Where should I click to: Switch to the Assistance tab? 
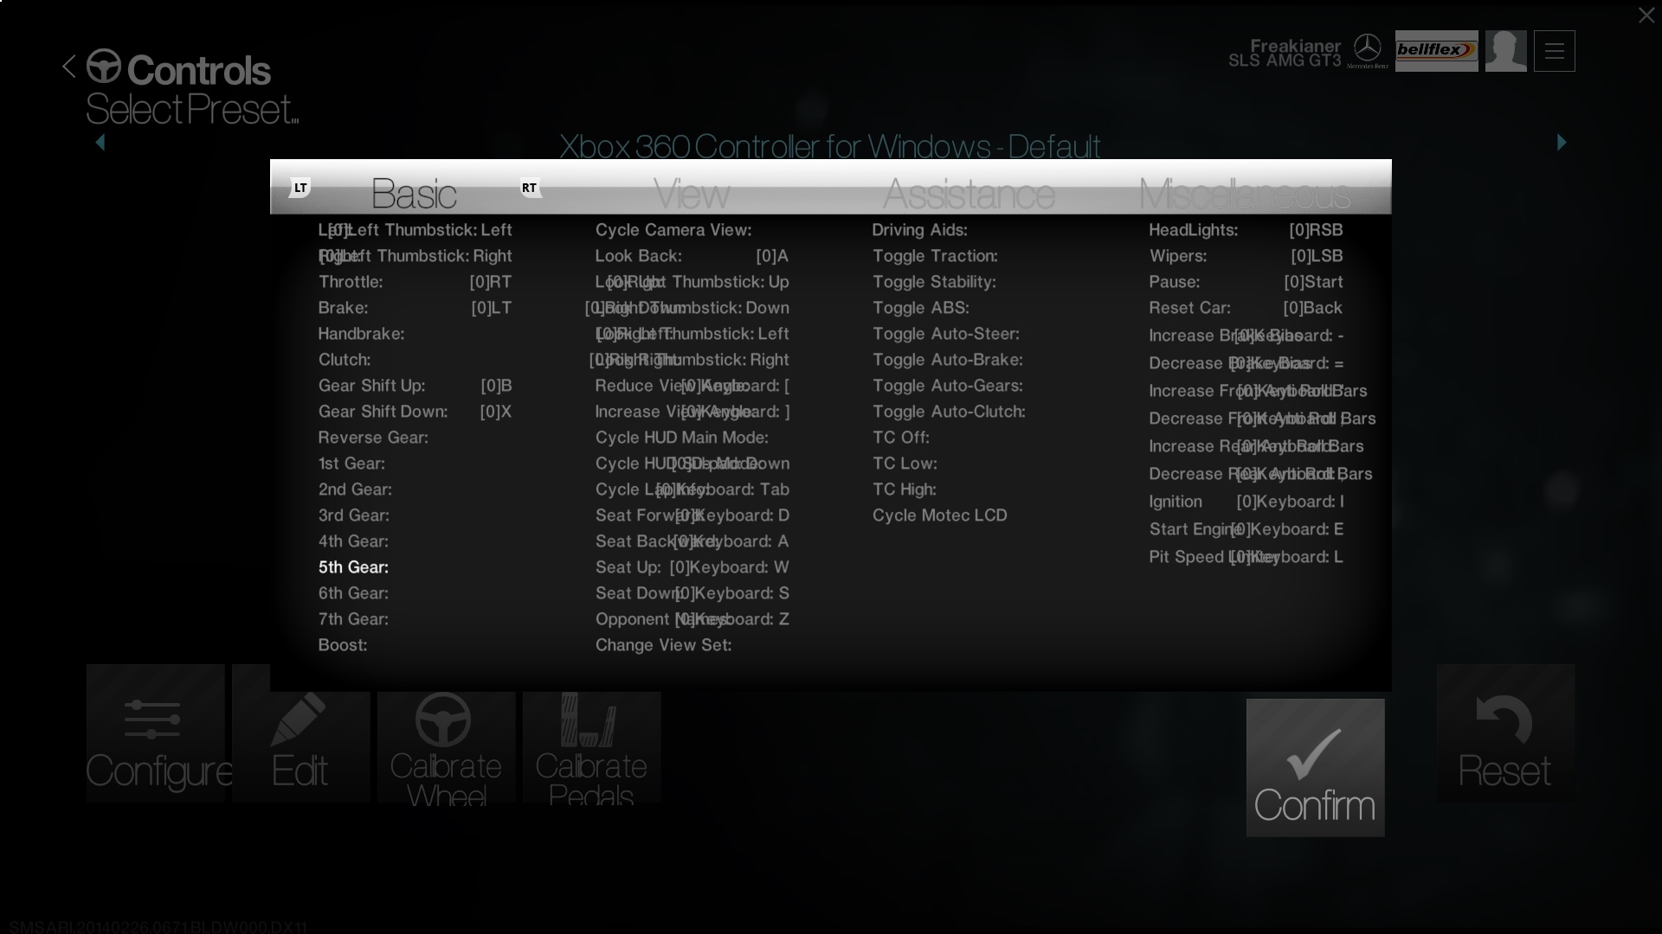coord(968,193)
